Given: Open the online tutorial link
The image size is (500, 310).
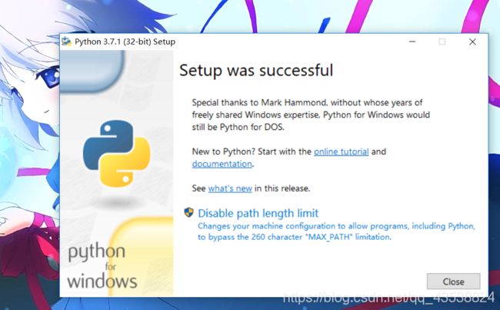Looking at the screenshot, I should coord(342,152).
